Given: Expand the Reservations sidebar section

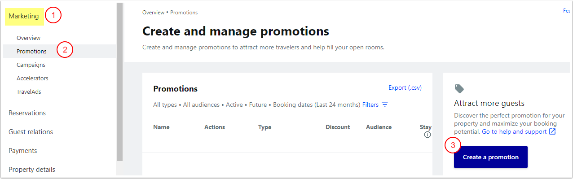Looking at the screenshot, I should tap(27, 113).
